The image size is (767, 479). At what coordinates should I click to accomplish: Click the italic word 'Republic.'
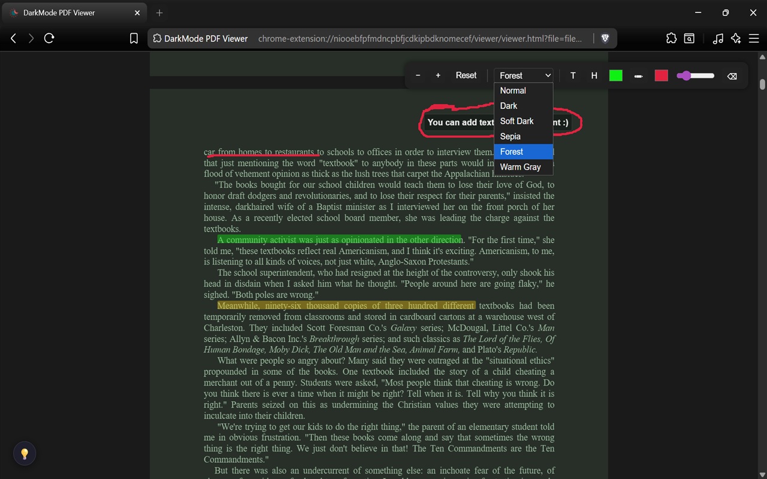pyautogui.click(x=520, y=350)
